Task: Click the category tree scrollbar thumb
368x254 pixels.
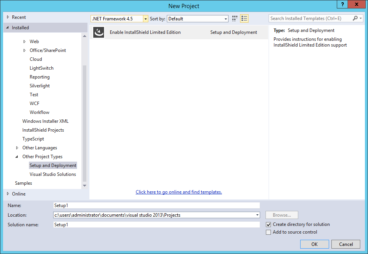Action: pyautogui.click(x=84, y=124)
